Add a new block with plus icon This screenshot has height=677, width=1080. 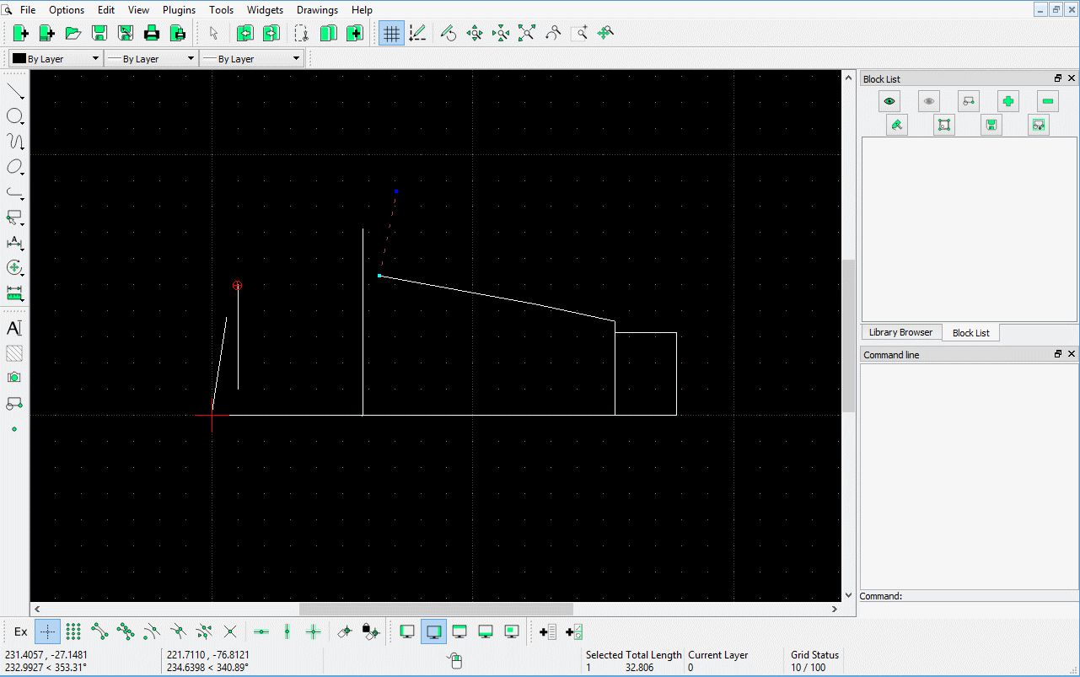(x=1007, y=101)
